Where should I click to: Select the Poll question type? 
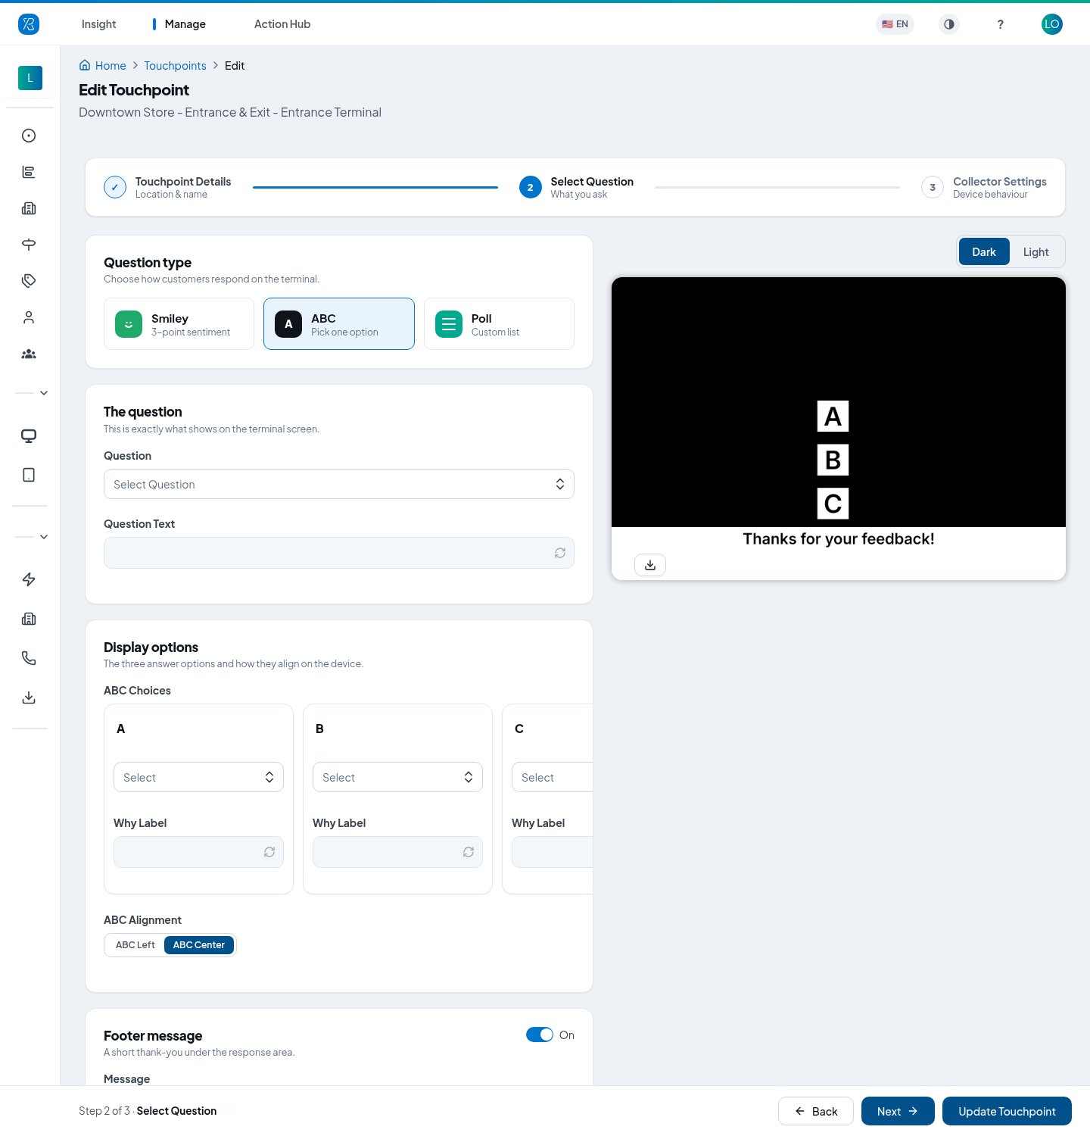[x=499, y=324]
